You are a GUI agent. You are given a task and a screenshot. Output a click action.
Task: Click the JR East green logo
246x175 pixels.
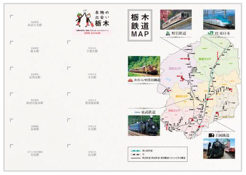[211, 33]
